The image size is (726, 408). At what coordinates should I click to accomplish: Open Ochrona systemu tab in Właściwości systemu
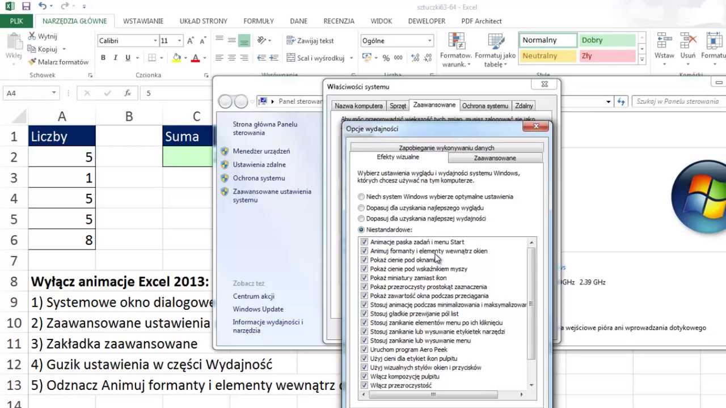coord(485,106)
